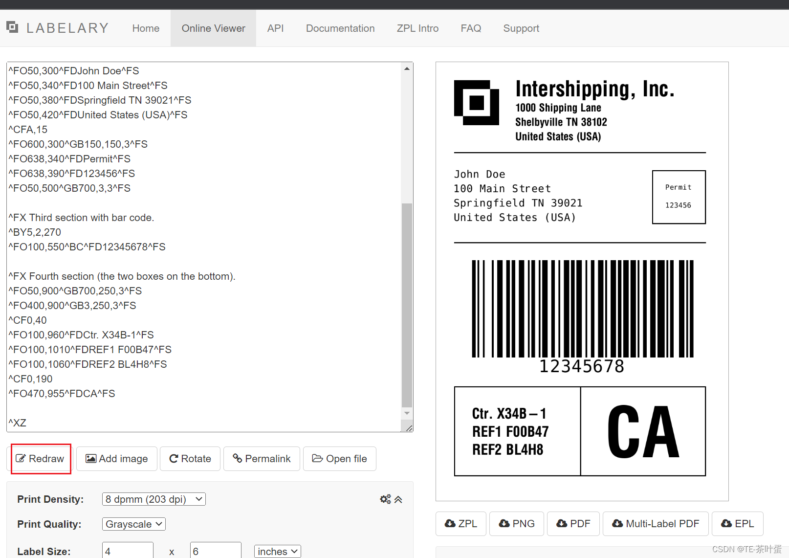Open the label size units dropdown
The image size is (789, 558).
click(x=278, y=551)
